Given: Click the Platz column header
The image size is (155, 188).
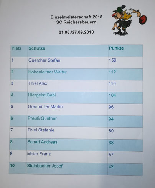Looking at the screenshot, I should pos(16,48).
